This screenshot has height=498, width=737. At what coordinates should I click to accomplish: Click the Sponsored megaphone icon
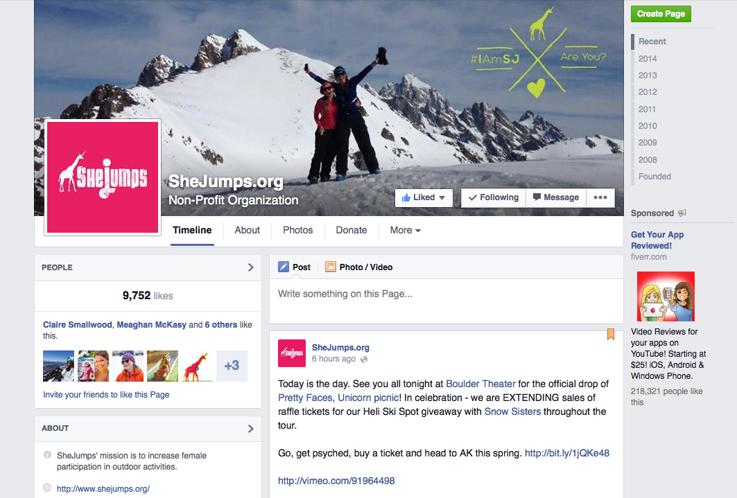682,213
